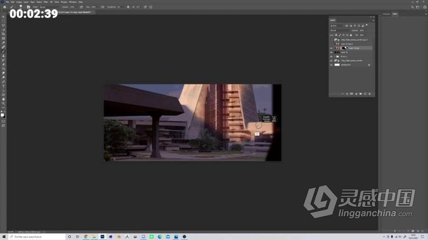Select the Hand tool
Screen dimensions: 428x240
coord(3,99)
